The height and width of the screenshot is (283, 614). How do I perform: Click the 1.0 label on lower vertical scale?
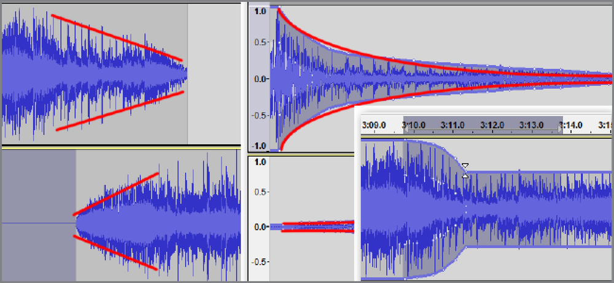coord(260,161)
